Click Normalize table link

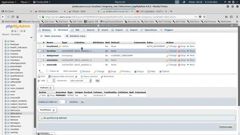[108, 76]
